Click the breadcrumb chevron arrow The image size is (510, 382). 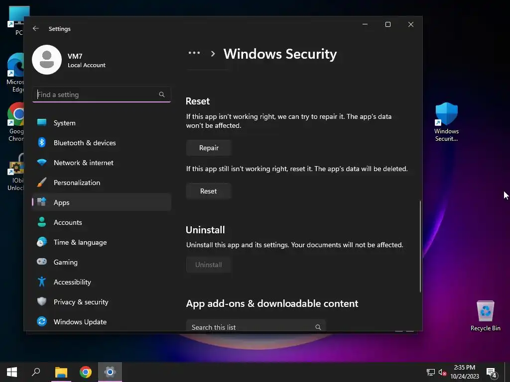coord(213,54)
